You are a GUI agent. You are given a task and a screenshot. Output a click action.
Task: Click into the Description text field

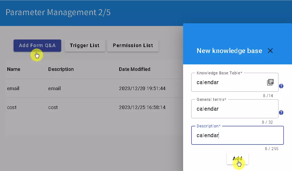237,135
